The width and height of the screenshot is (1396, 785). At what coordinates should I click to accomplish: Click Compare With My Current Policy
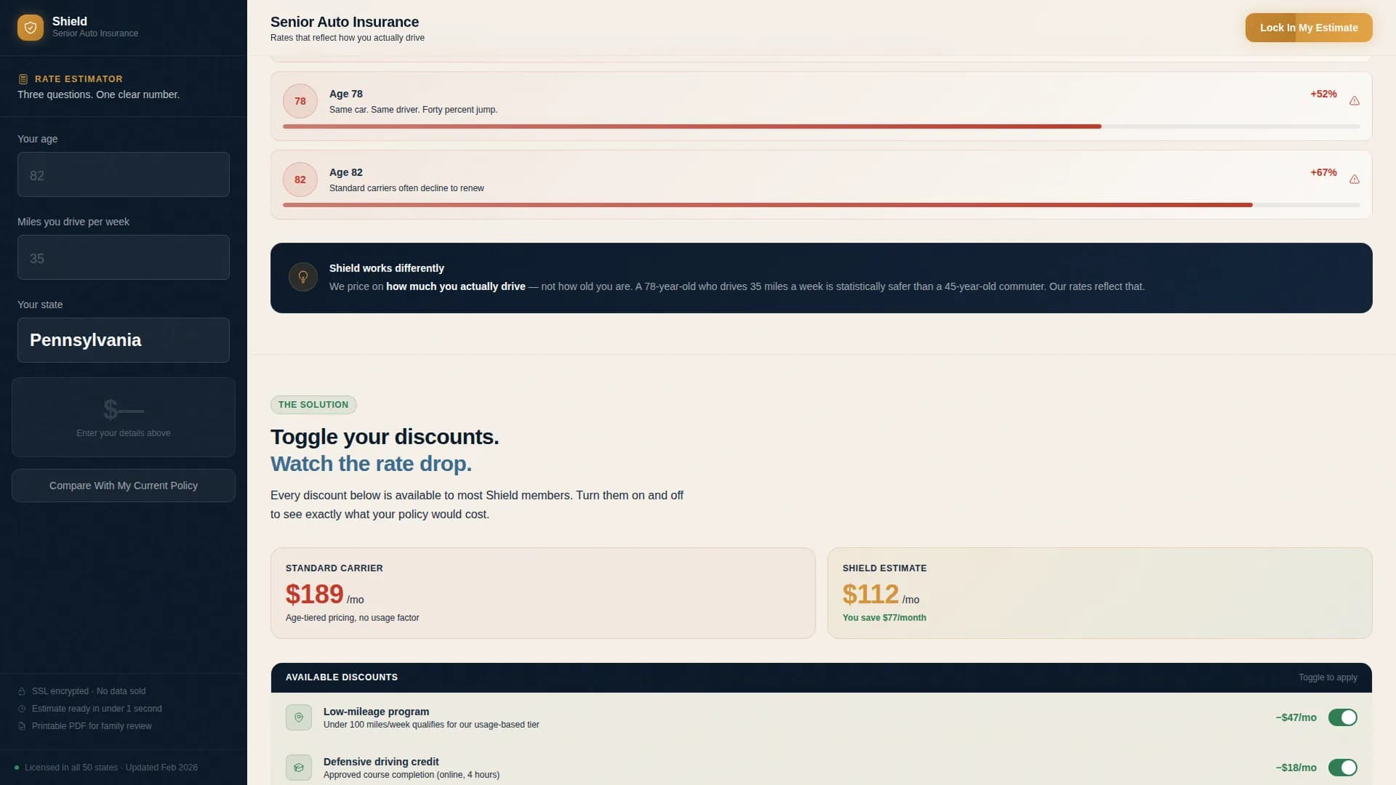pyautogui.click(x=124, y=486)
